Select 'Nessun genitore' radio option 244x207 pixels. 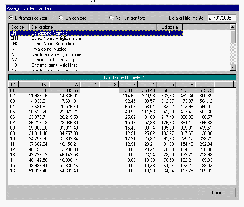pyautogui.click(x=111, y=18)
